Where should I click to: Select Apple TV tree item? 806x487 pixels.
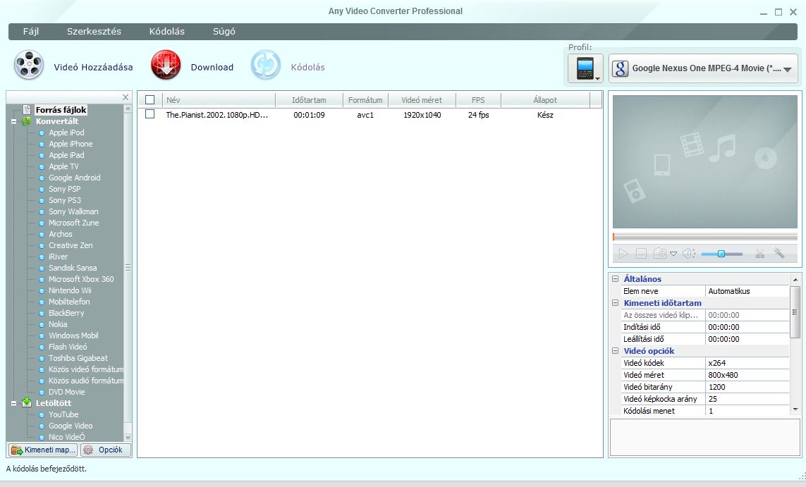(63, 166)
